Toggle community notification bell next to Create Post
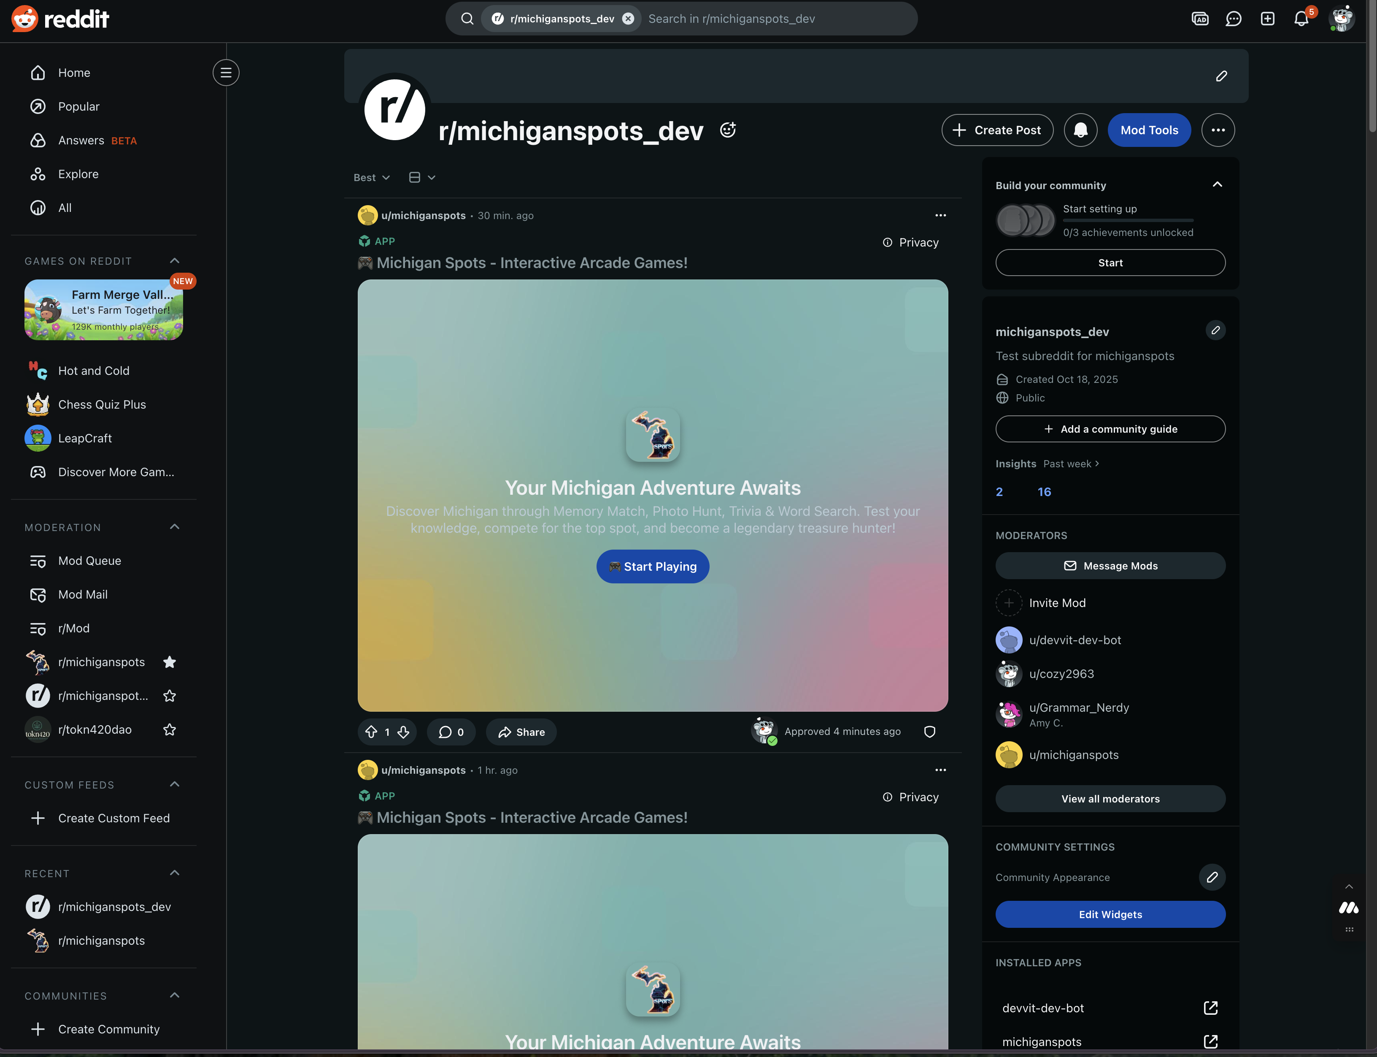This screenshot has width=1377, height=1057. [x=1080, y=130]
